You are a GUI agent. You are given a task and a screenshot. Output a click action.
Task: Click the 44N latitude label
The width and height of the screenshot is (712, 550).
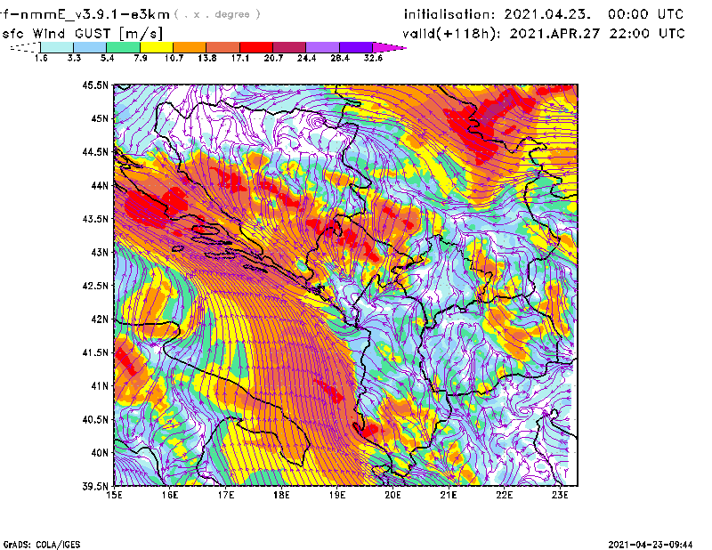tap(100, 185)
